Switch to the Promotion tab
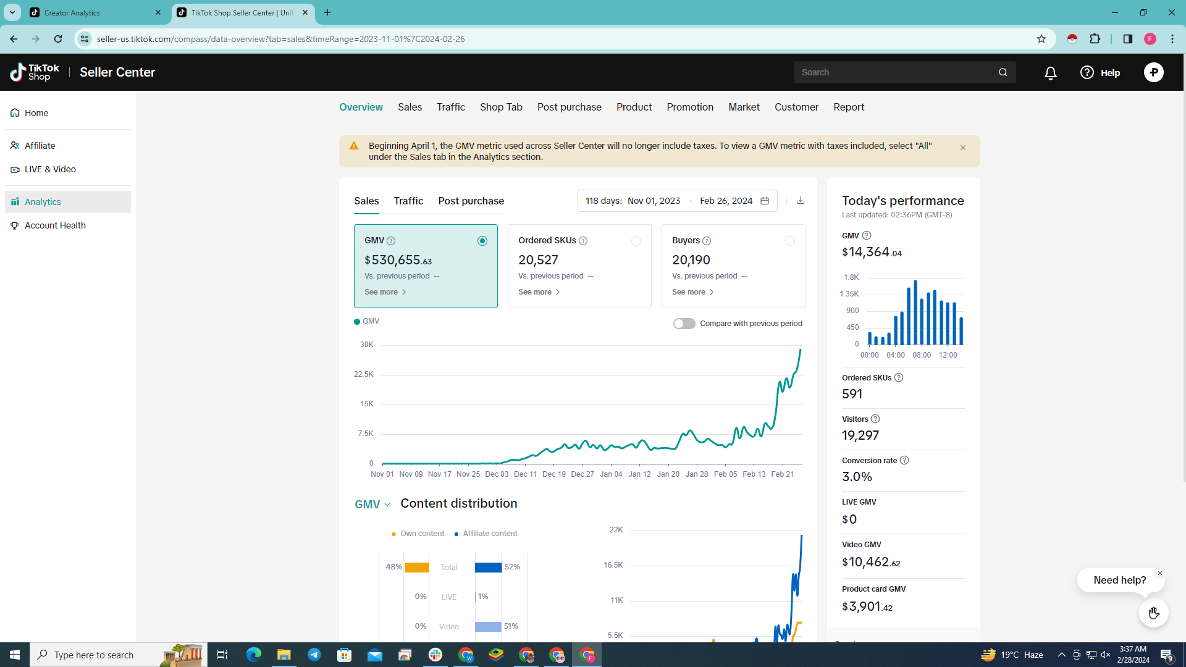Screen dimensions: 1186x667 point(690,107)
